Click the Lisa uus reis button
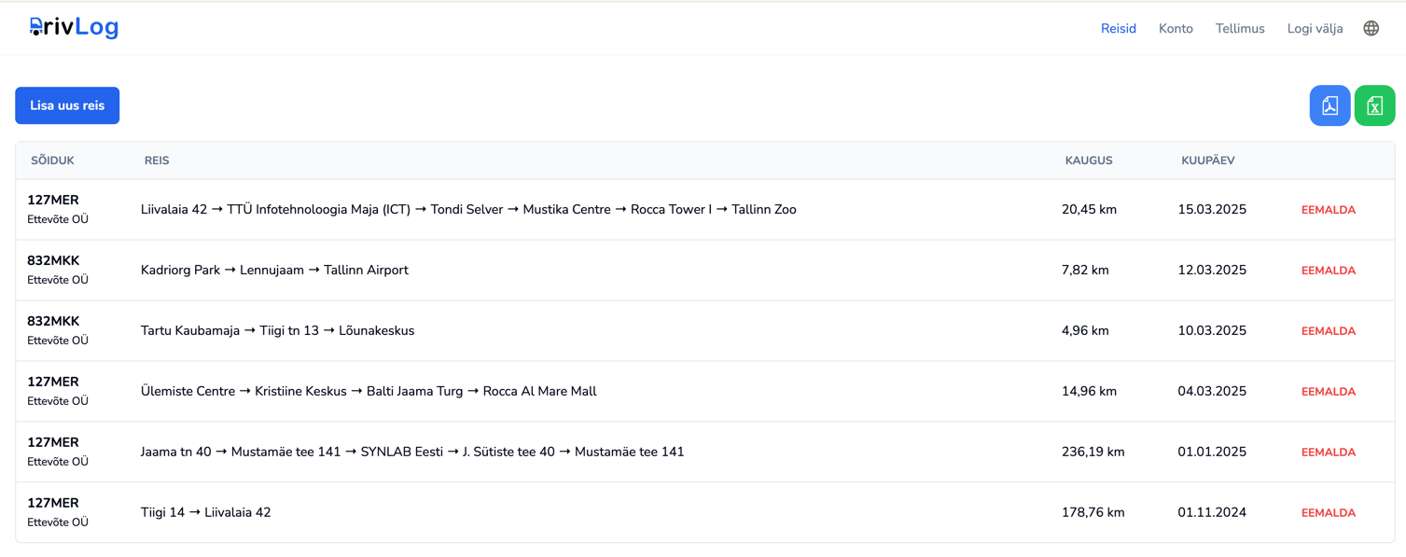Viewport: 1406px width, 557px height. coord(67,105)
